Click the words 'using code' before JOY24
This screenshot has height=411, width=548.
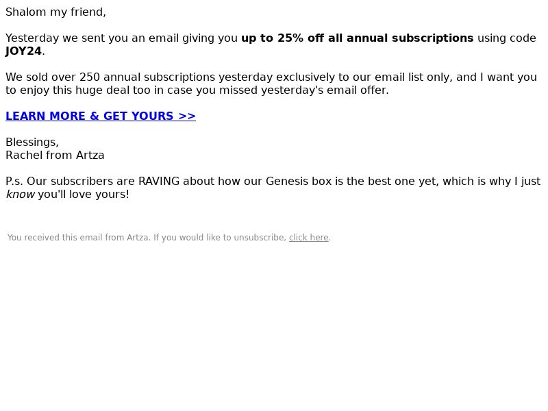click(507, 38)
